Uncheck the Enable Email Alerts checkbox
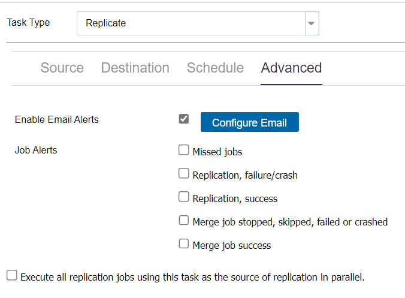 tap(184, 119)
